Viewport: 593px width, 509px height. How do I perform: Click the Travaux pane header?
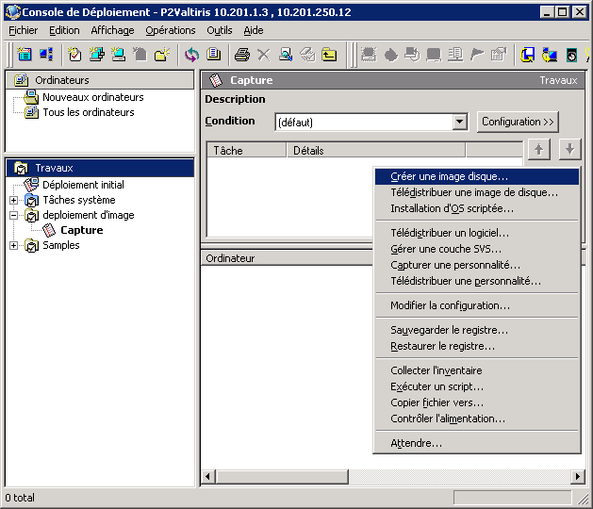[100, 168]
